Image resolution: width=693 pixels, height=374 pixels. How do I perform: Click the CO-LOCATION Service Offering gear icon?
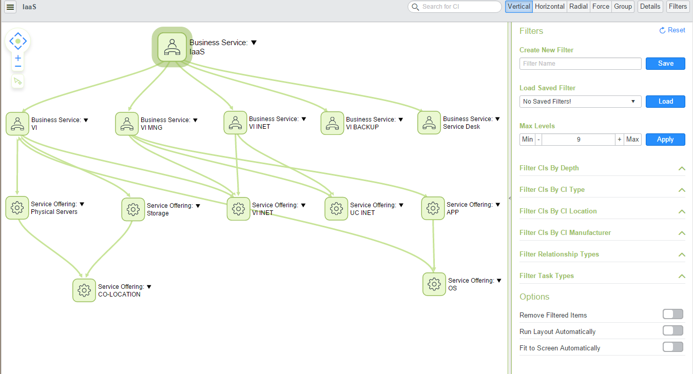point(84,290)
